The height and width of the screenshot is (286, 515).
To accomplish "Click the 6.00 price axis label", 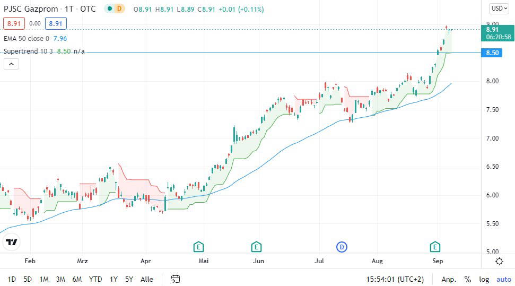I will 492,195.
